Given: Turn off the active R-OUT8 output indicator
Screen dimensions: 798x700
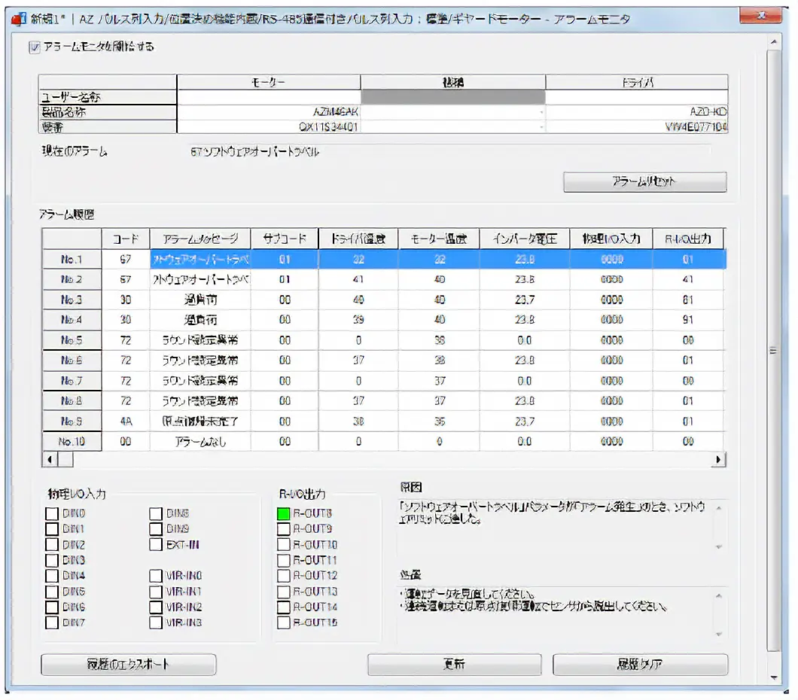Looking at the screenshot, I should click(x=283, y=513).
